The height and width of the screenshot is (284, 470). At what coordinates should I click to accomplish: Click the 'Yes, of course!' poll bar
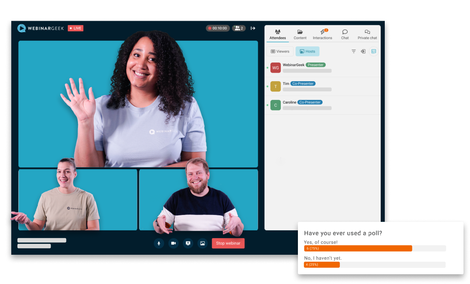(358, 248)
